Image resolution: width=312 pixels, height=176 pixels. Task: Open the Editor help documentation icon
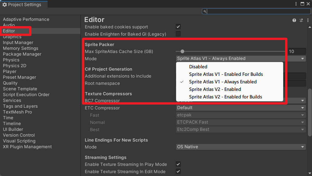tap(294, 20)
